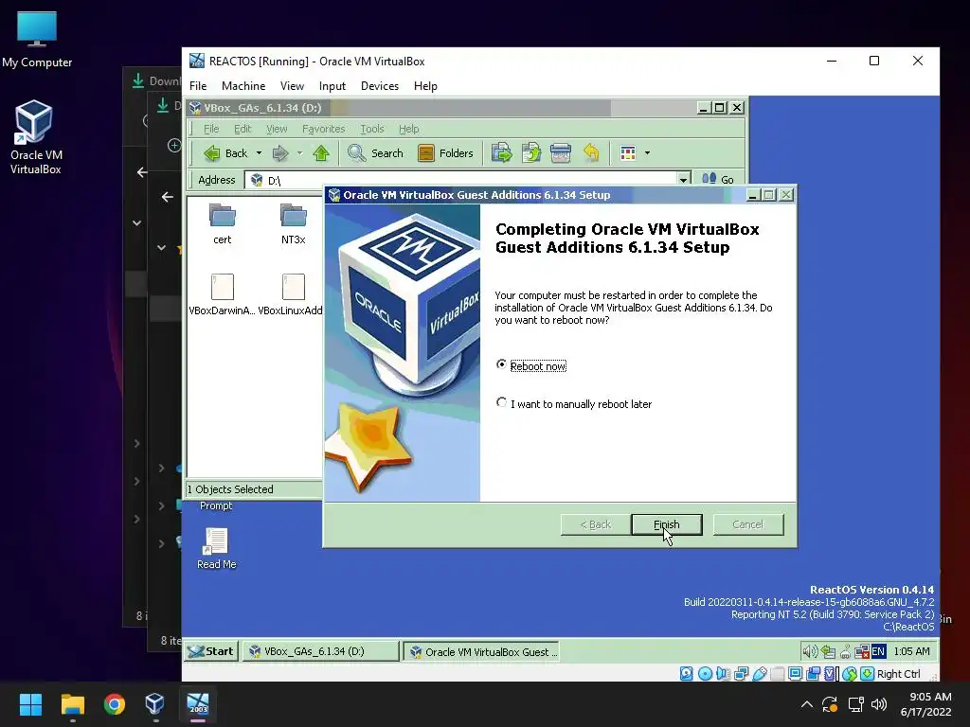Viewport: 970px width, 727px height.
Task: Click the yellow Undo arrow icon
Action: pos(591,153)
